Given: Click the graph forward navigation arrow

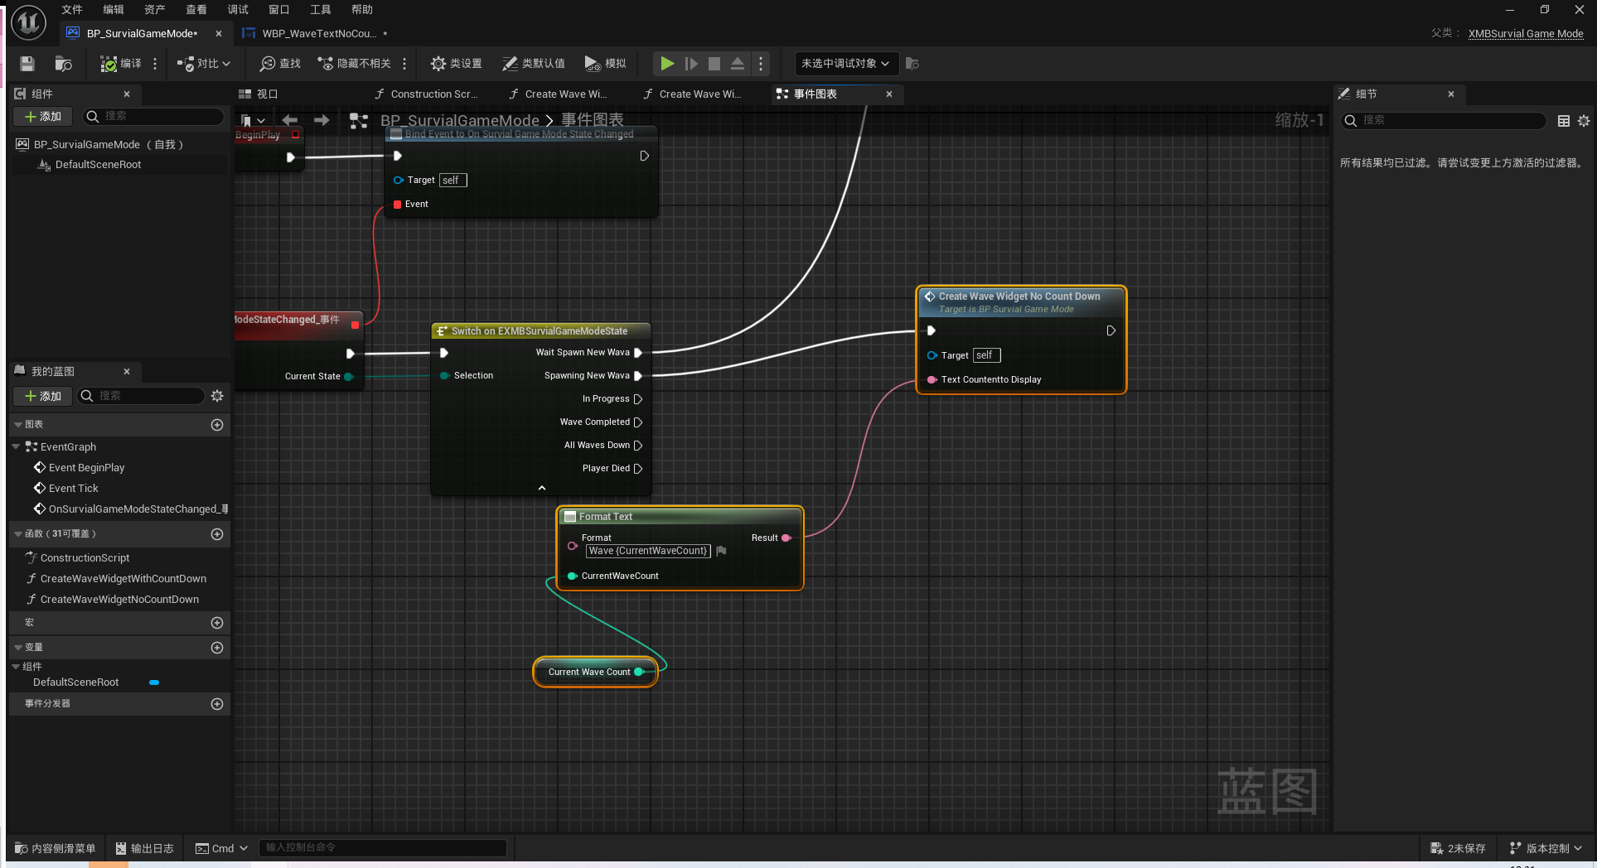Looking at the screenshot, I should 322,121.
